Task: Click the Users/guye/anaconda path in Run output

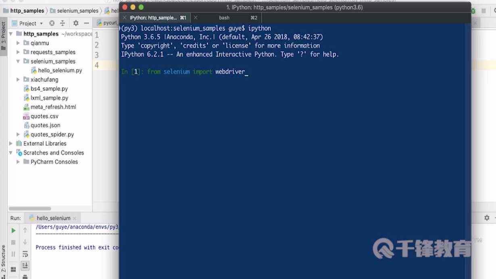Action: 77,227
